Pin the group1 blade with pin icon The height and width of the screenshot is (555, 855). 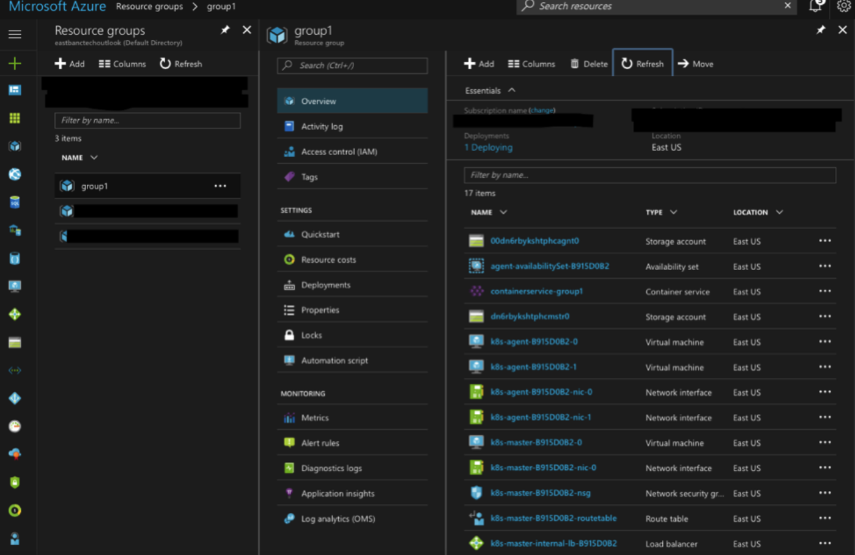pyautogui.click(x=820, y=30)
